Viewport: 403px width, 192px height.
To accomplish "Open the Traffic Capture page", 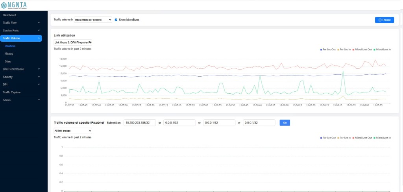I will tap(11, 92).
